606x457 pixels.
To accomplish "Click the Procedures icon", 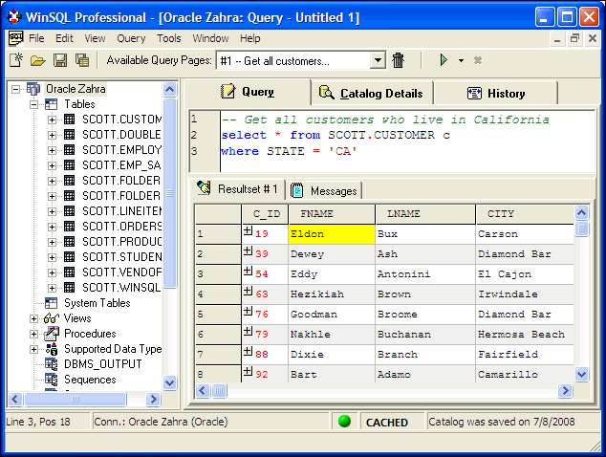I will (52, 334).
